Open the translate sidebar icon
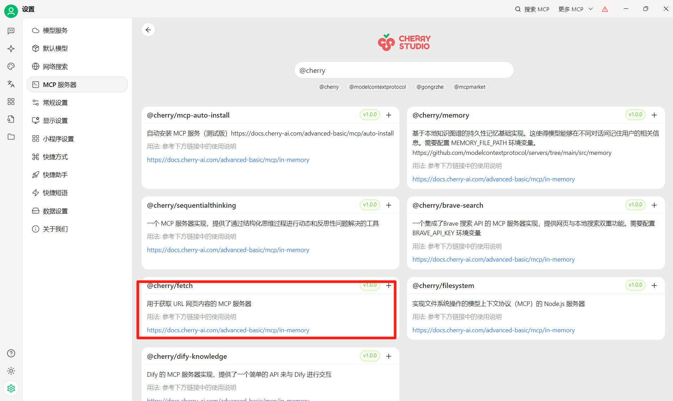 click(x=11, y=84)
